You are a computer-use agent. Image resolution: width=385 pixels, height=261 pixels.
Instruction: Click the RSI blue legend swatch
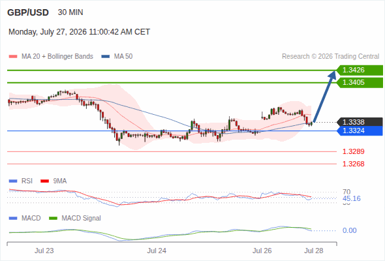tap(13, 181)
